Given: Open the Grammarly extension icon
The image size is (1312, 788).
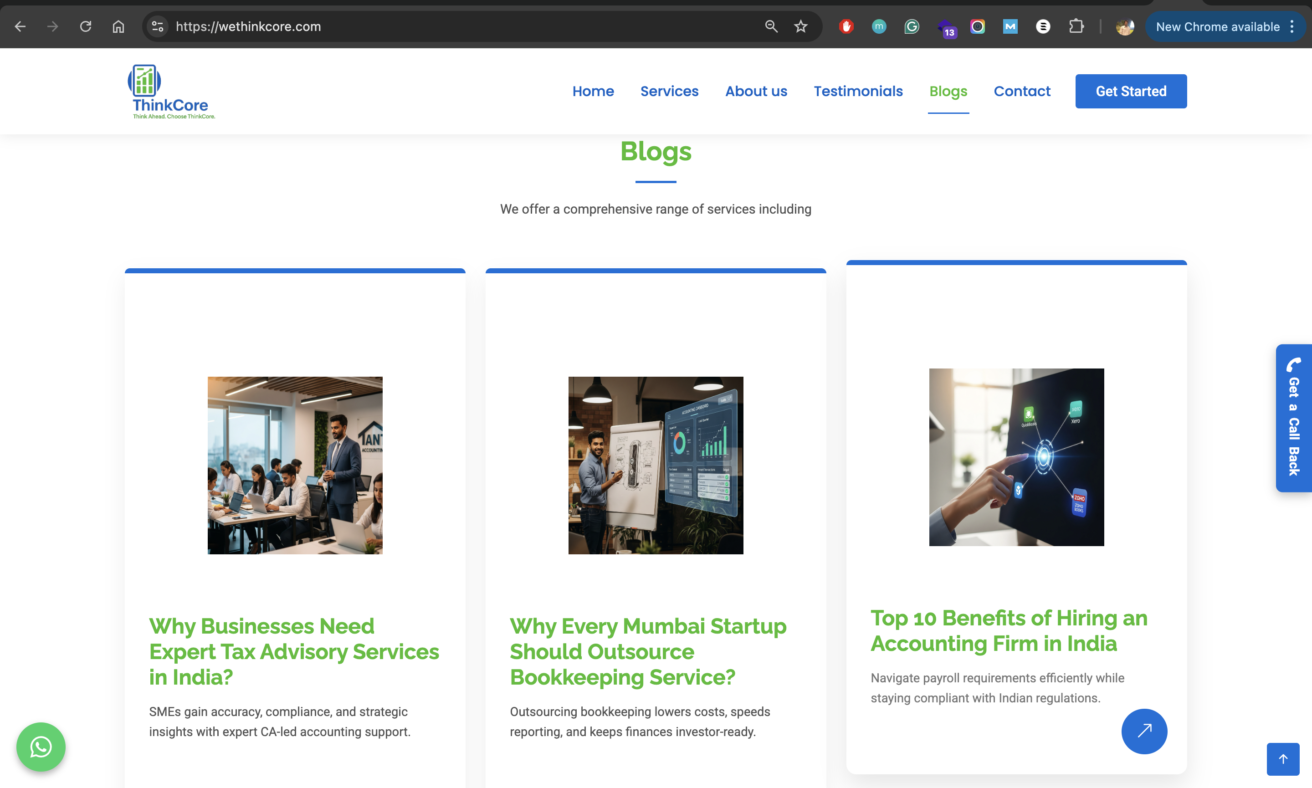Looking at the screenshot, I should tap(912, 26).
